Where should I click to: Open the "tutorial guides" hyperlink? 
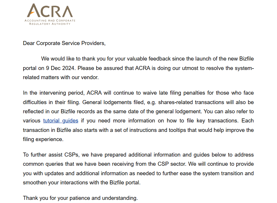point(60,121)
